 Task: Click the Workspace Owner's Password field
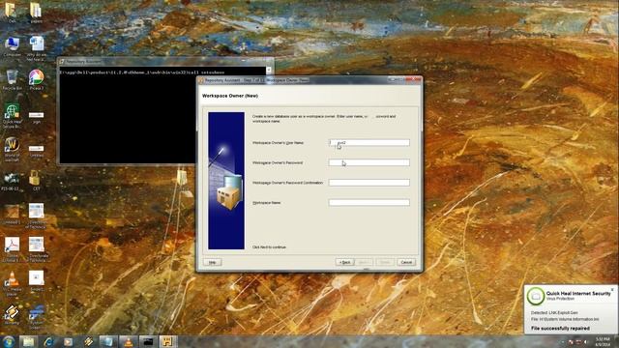tap(369, 162)
